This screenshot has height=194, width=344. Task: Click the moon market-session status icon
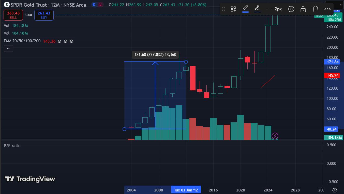coord(94,5)
